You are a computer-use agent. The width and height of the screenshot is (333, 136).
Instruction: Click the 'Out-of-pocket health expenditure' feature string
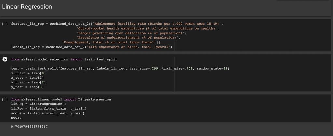[x=147, y=29]
